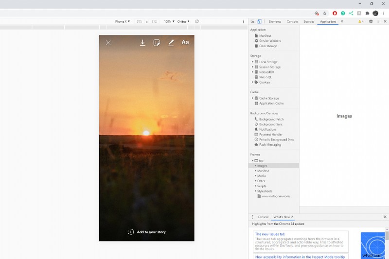389x259 pixels.
Task: Expand Session Storage
Action: tap(252, 67)
